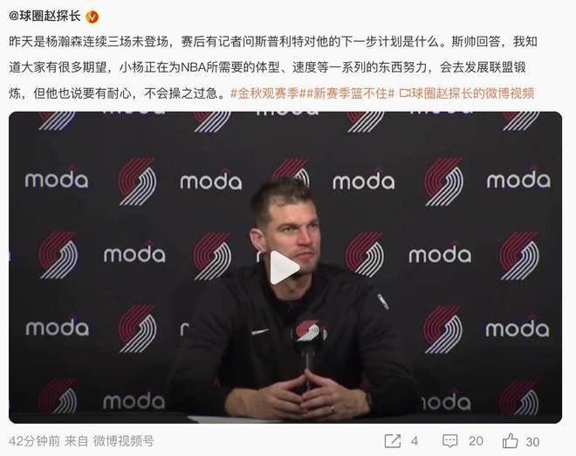Open the 微博视频号 source link
The image size is (576, 456).
[x=123, y=440]
